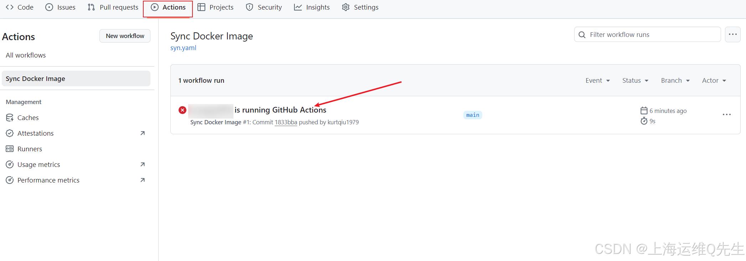Open Caches under Management
The image size is (746, 261).
(x=28, y=118)
